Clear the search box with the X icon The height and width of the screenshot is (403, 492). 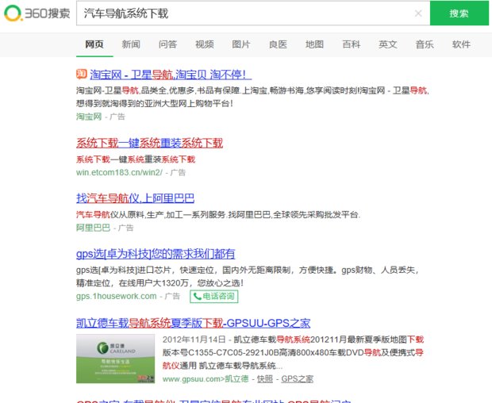418,13
